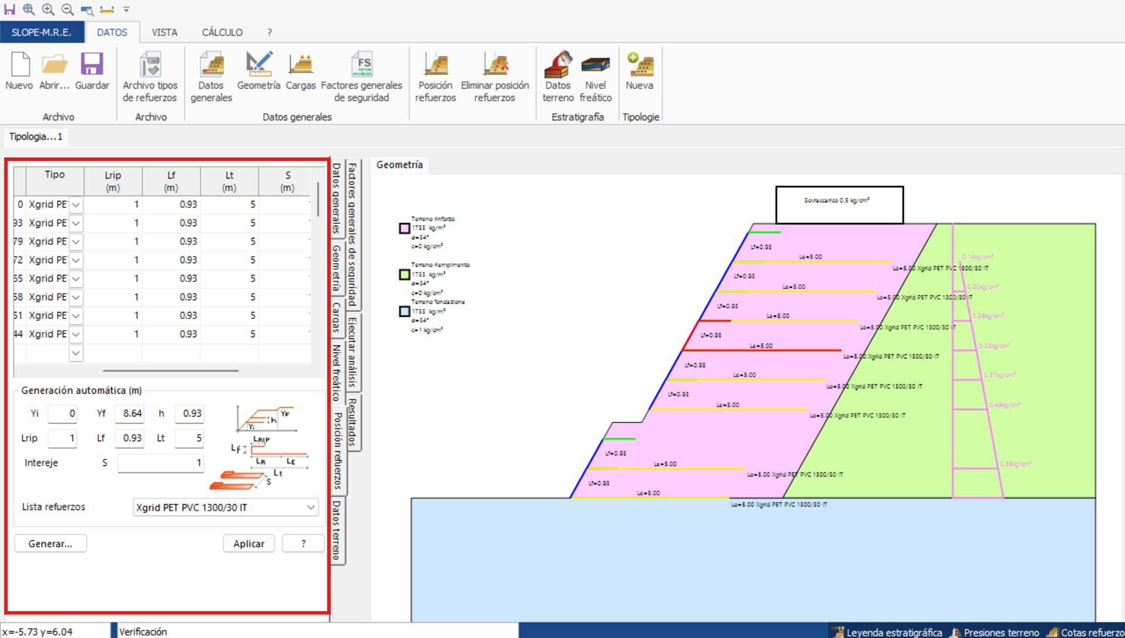Expand the Lista refuerzos dropdown

tap(311, 508)
